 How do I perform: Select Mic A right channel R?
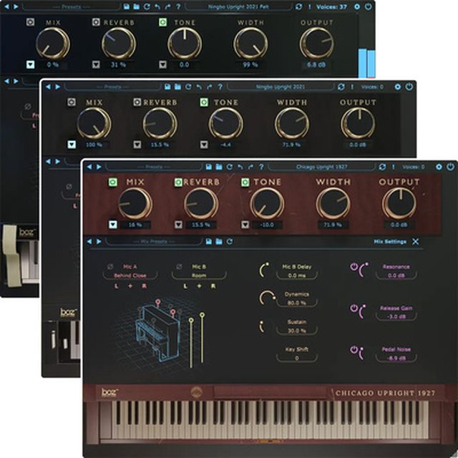pyautogui.click(x=144, y=286)
